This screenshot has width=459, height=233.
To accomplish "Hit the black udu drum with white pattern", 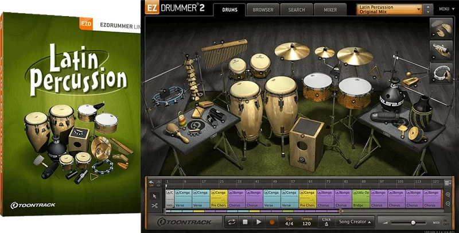I will click(x=392, y=95).
